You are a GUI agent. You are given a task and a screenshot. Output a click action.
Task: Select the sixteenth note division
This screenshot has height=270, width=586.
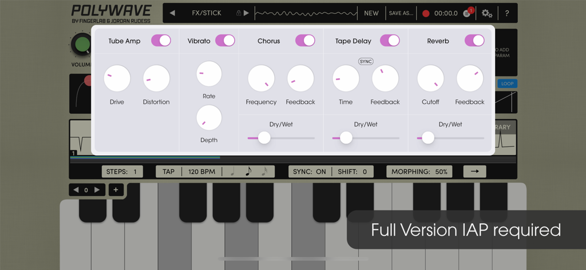pos(264,172)
